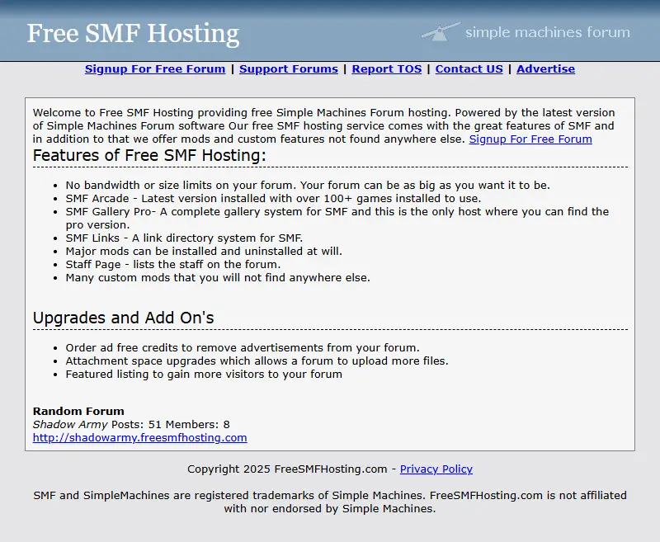The width and height of the screenshot is (660, 542).
Task: Click Signup For Free Forum link in welcome paragraph
Action: (530, 139)
